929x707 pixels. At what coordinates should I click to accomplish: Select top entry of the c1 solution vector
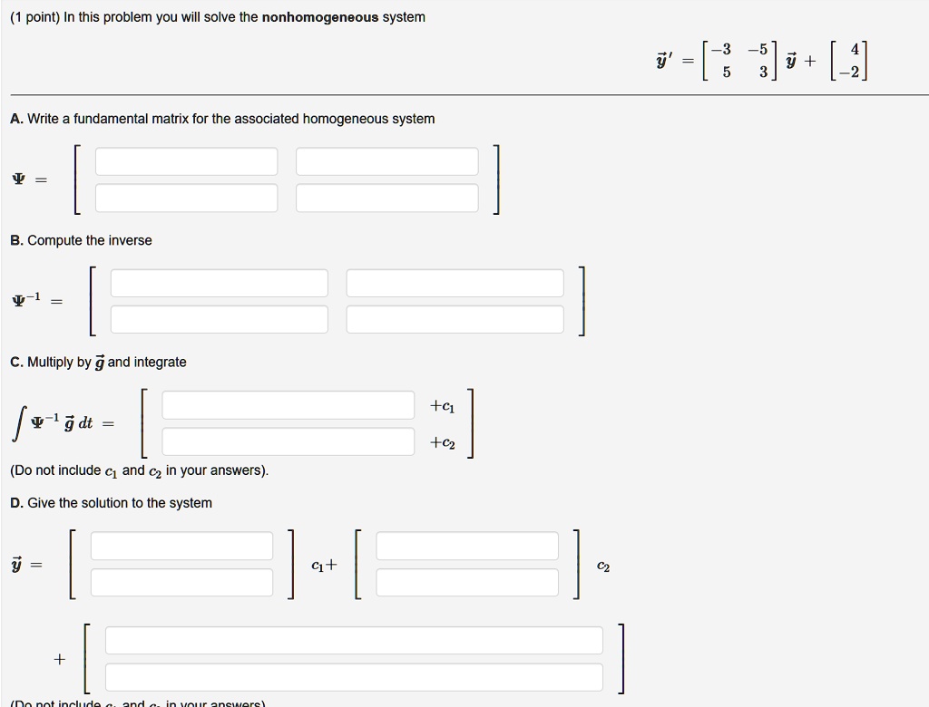(181, 546)
